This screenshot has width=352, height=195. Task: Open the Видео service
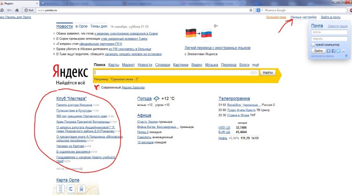coord(197,65)
